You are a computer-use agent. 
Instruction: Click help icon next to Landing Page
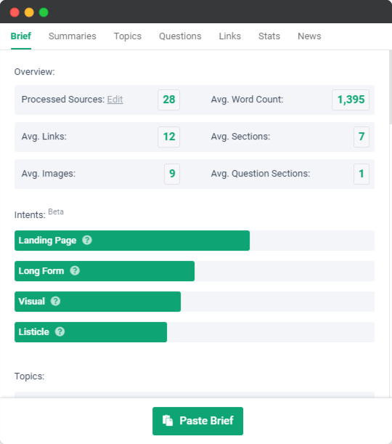pos(87,240)
